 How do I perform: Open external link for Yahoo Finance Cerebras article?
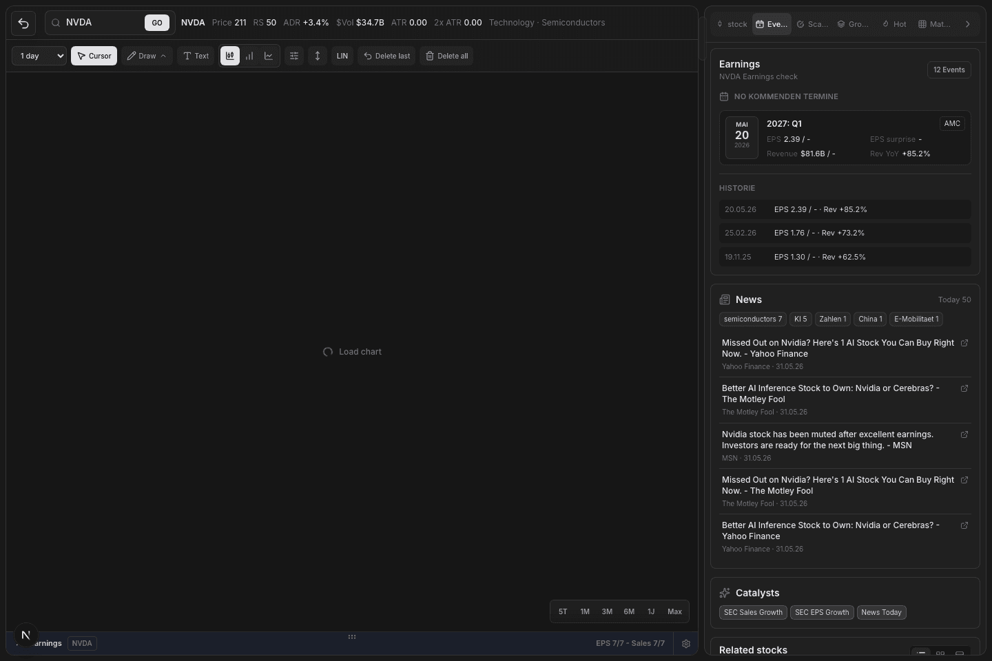point(964,525)
